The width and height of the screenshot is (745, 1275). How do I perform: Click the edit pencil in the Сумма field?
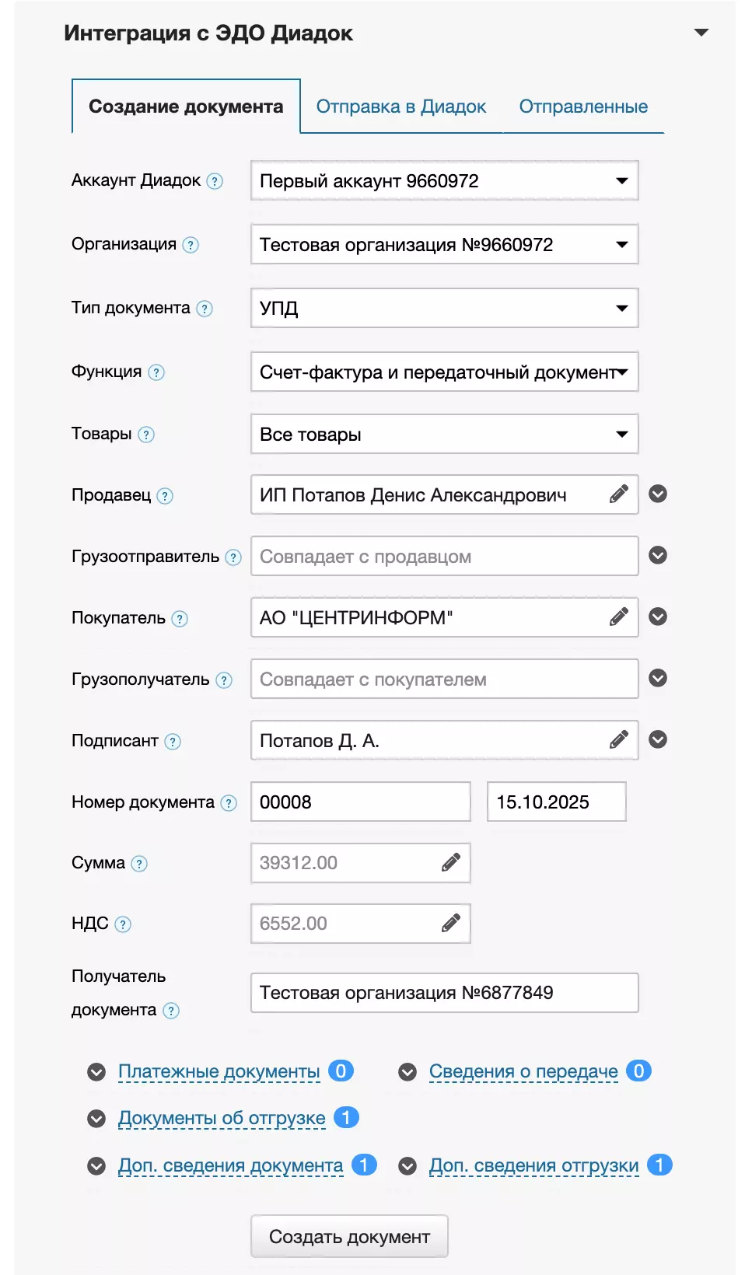click(451, 862)
